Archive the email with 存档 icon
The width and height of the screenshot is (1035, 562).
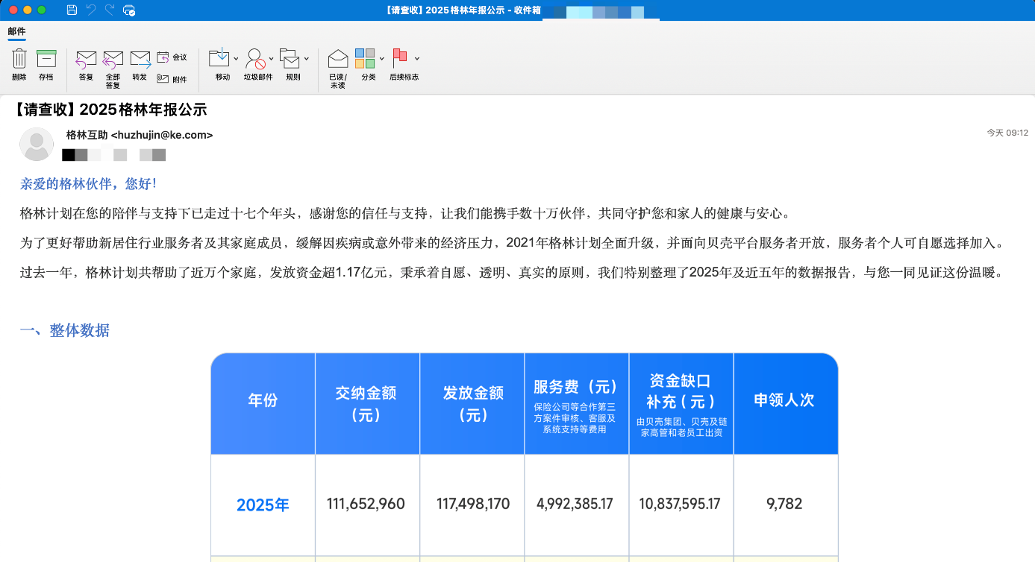46,59
